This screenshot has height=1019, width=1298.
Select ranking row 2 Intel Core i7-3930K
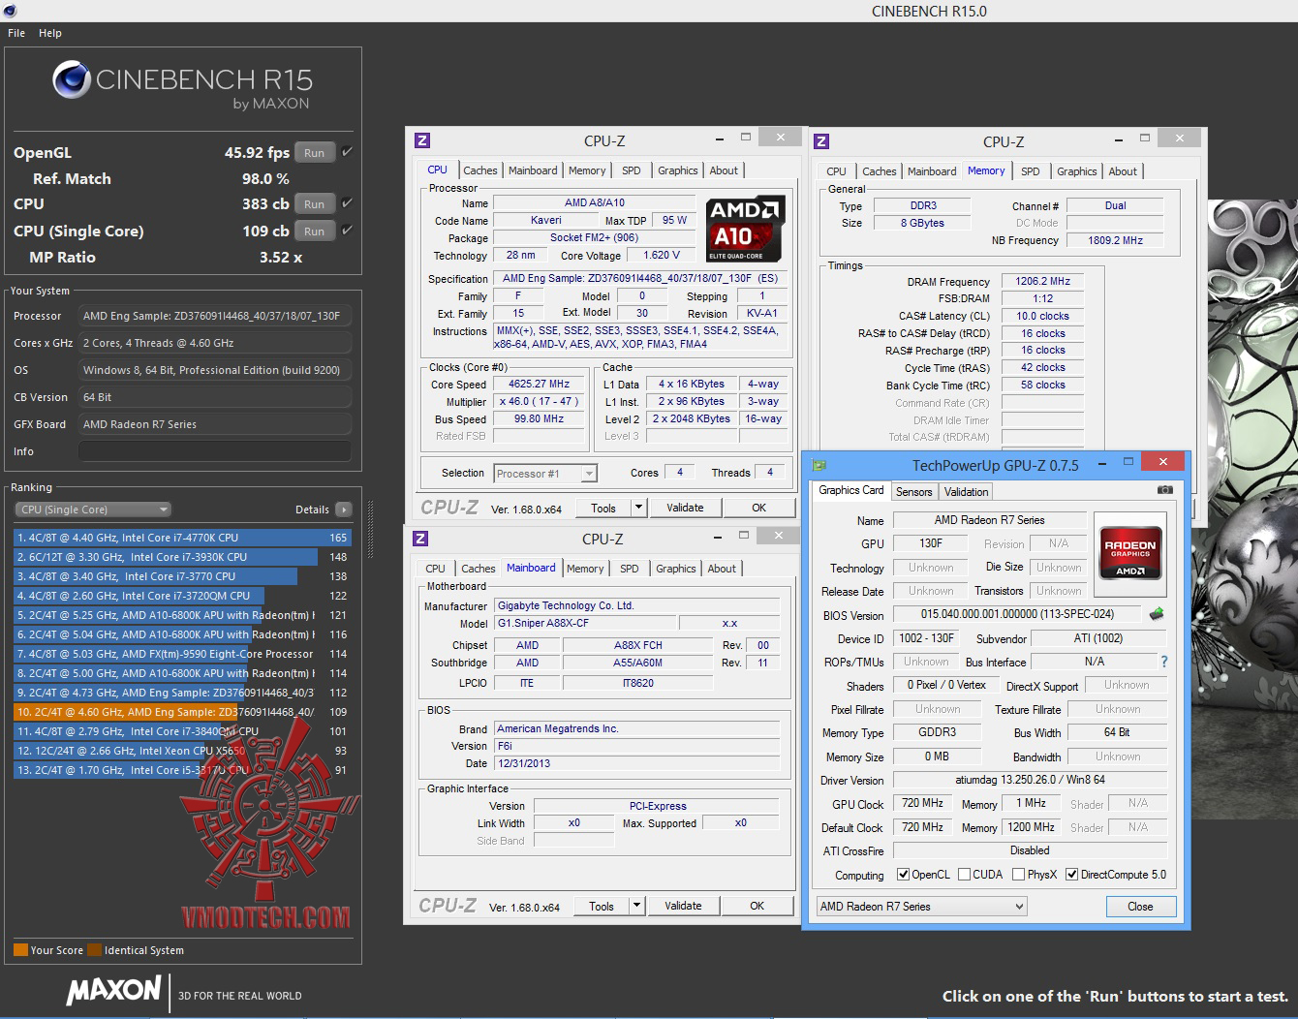tap(182, 557)
